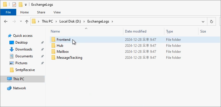The image size is (221, 107).
Task: Expand the chevron after This PC breadcrumb
Action: tap(56, 21)
